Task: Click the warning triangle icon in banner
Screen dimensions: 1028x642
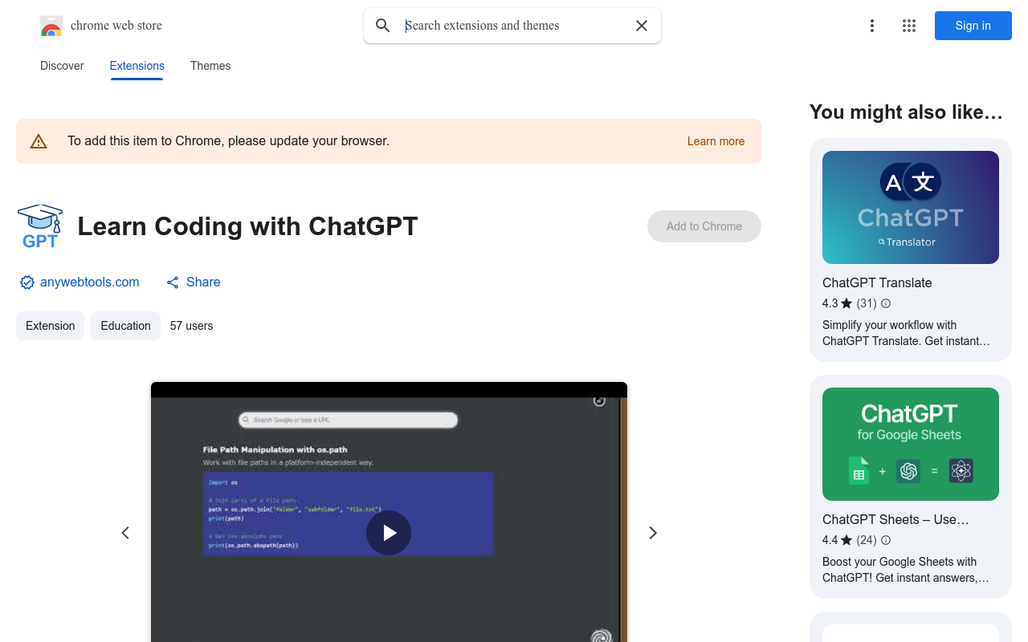Action: click(39, 141)
